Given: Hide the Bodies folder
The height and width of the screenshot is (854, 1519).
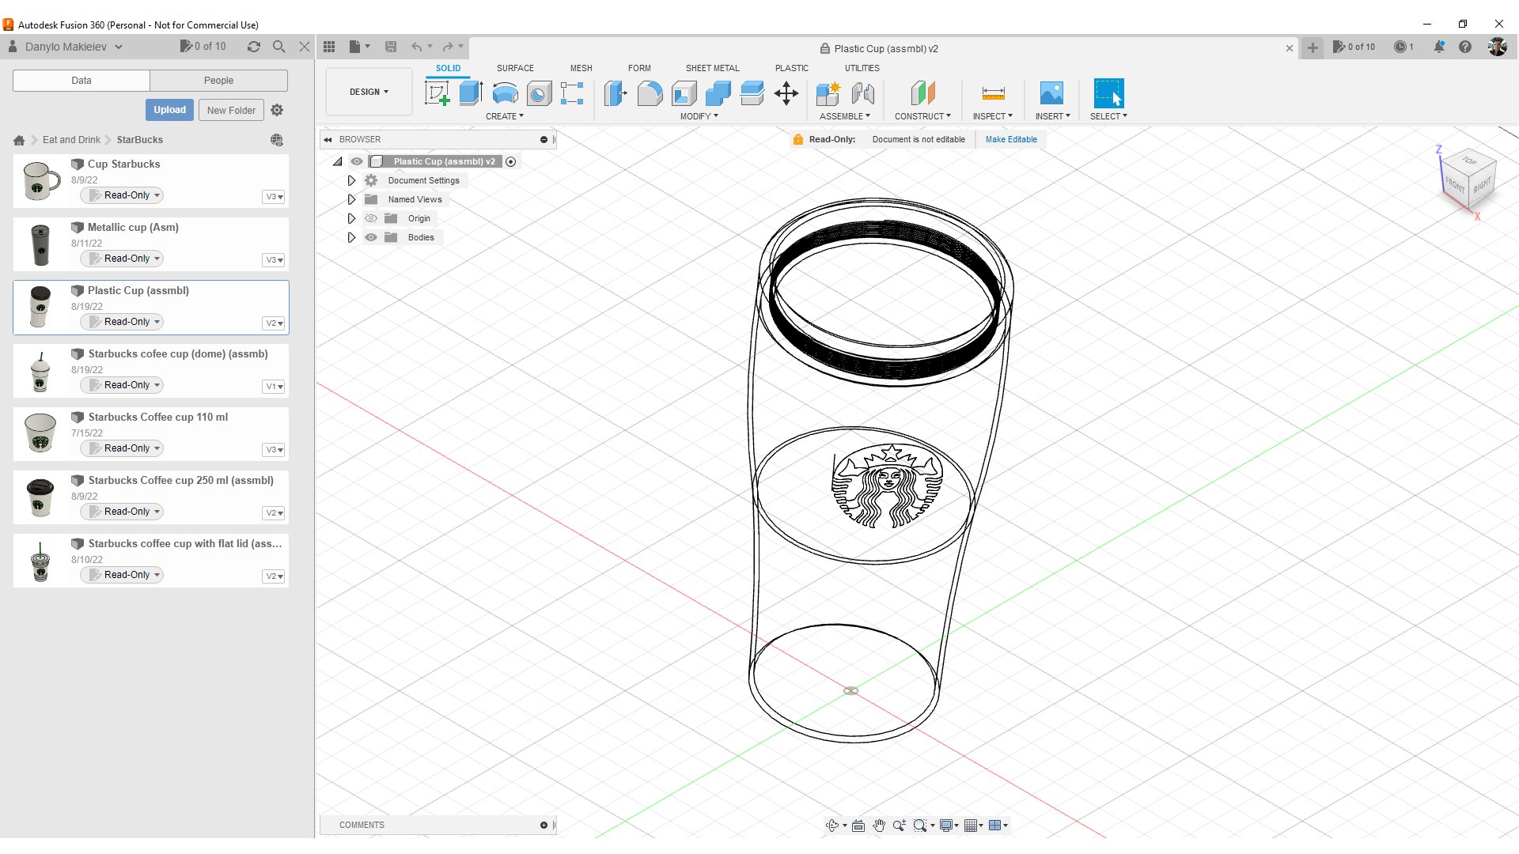Looking at the screenshot, I should (x=370, y=237).
